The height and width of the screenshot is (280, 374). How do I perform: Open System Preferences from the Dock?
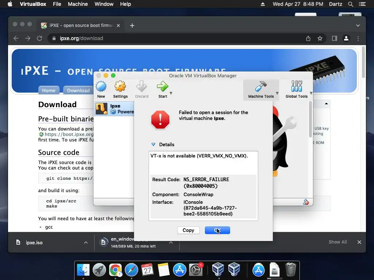point(196,270)
